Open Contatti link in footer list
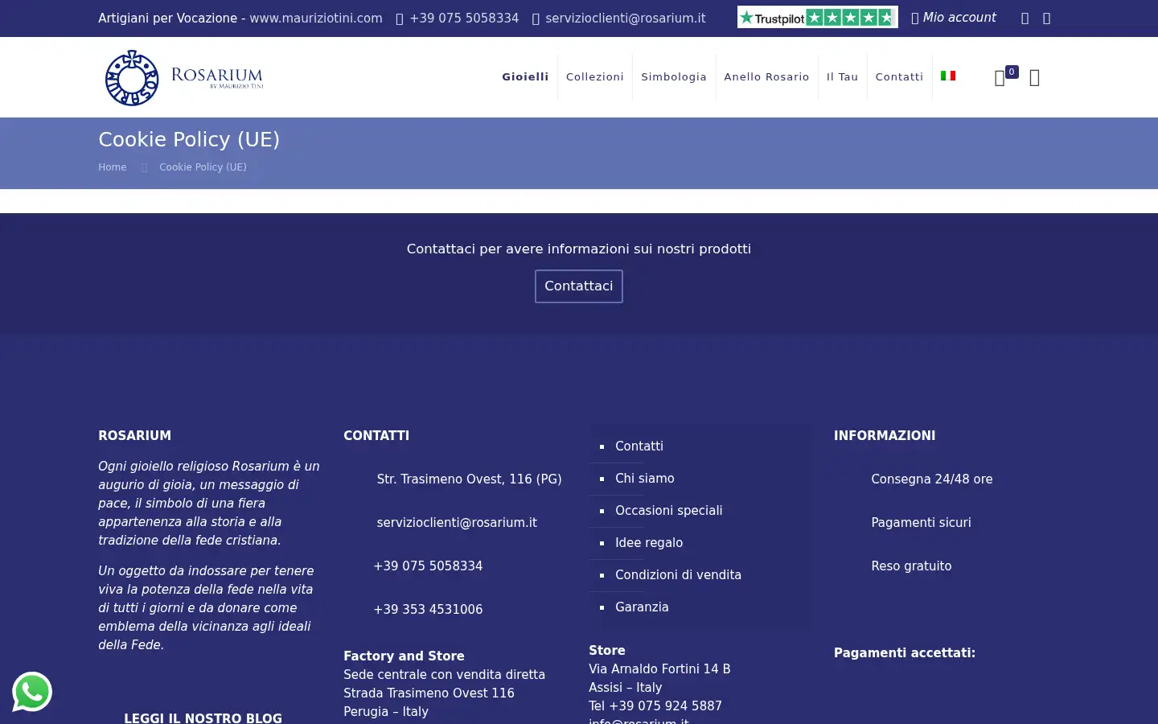The height and width of the screenshot is (724, 1158). pyautogui.click(x=639, y=446)
